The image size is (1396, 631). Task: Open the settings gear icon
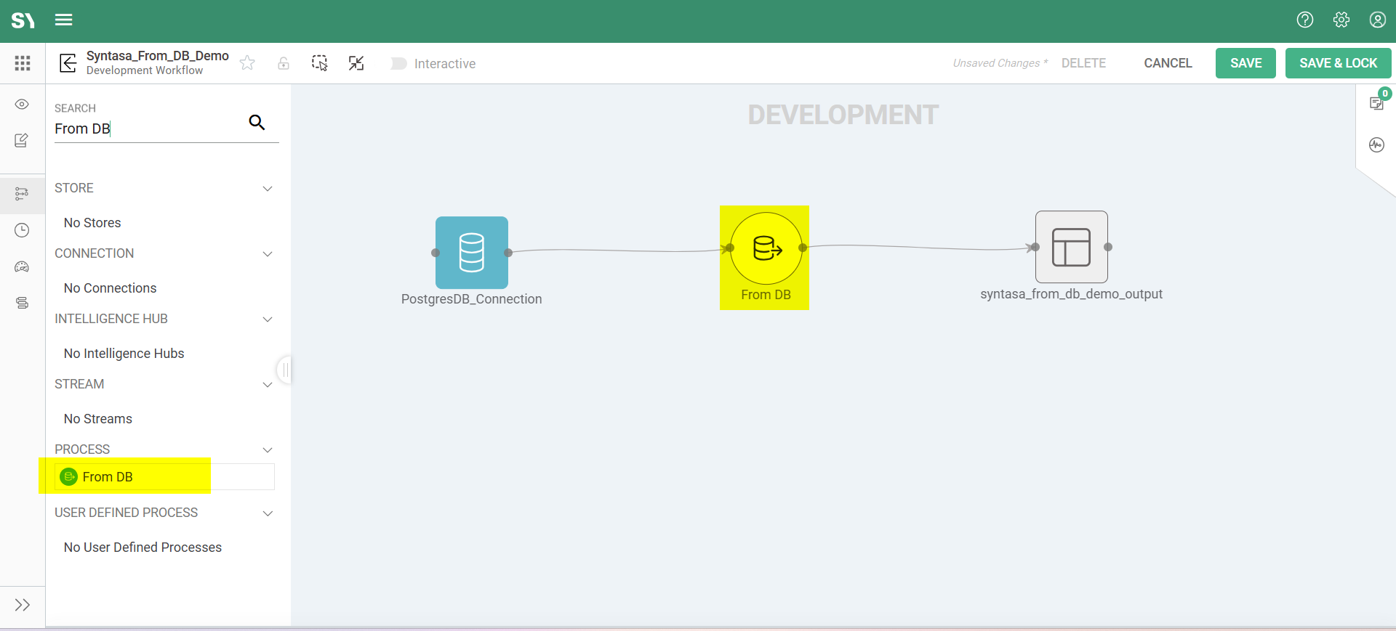click(x=1341, y=20)
